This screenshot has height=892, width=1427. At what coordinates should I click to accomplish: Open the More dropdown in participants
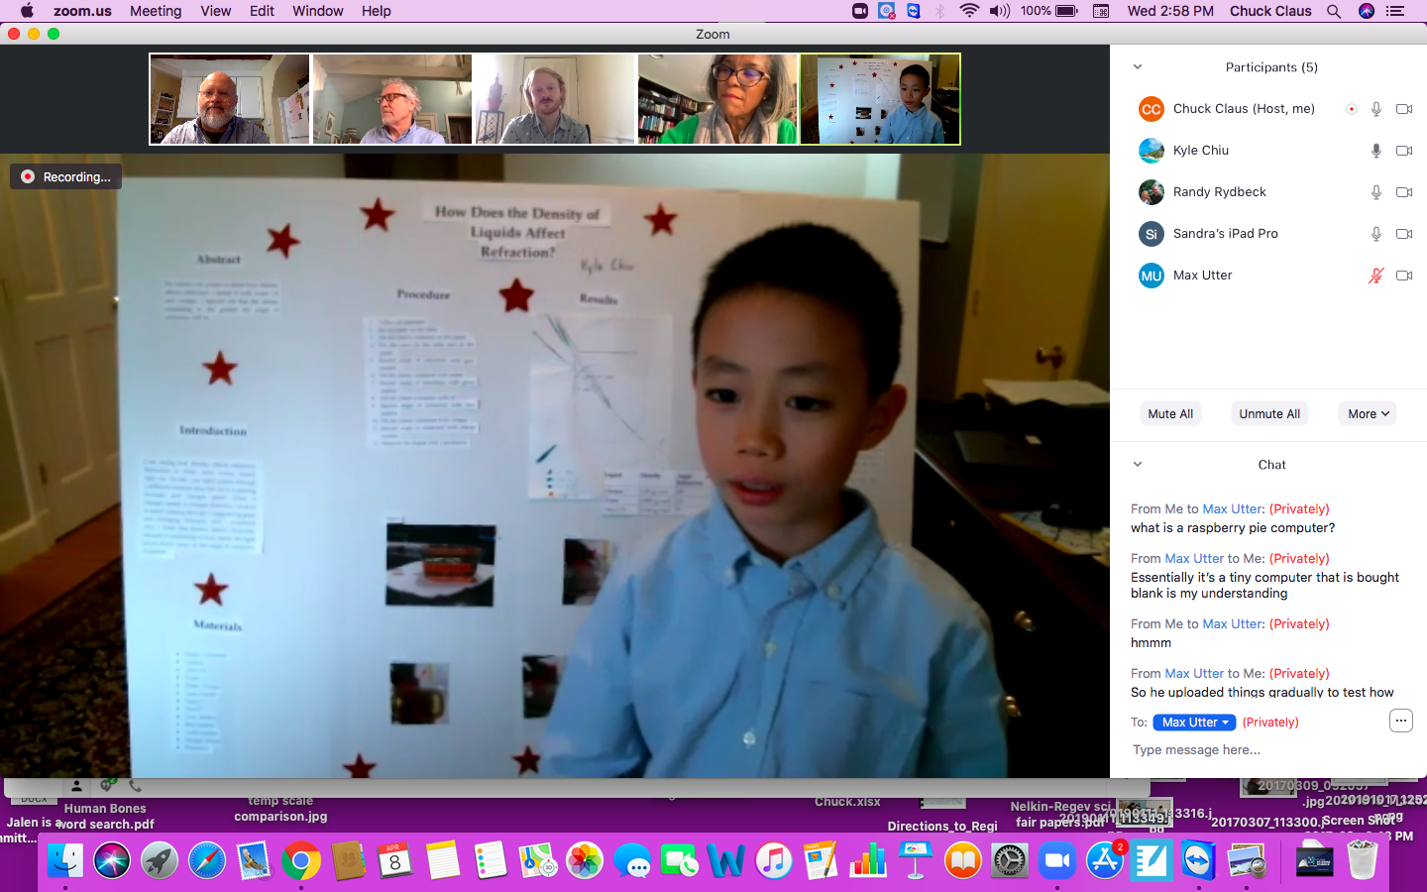(1367, 414)
